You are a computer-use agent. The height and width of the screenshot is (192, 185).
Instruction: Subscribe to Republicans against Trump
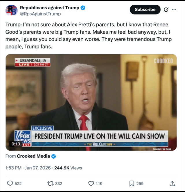(x=145, y=10)
